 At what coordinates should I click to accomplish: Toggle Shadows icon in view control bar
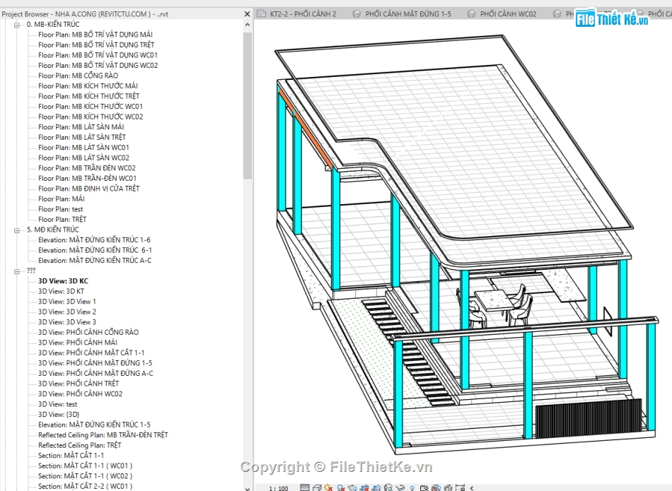coord(341,487)
